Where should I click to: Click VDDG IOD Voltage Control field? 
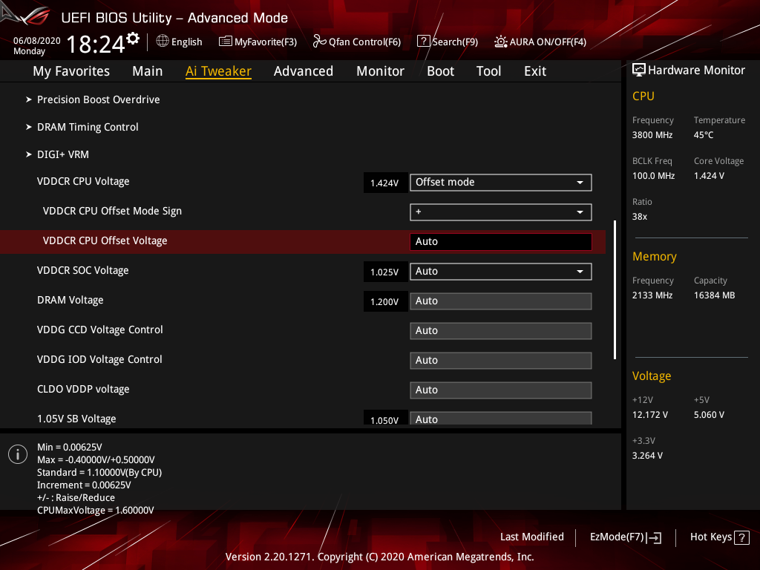pos(501,360)
